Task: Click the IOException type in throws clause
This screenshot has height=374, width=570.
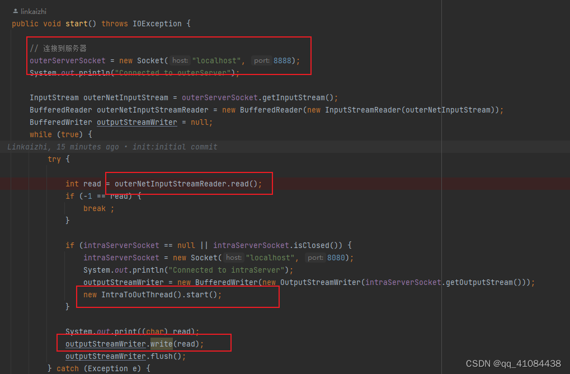Action: (157, 24)
